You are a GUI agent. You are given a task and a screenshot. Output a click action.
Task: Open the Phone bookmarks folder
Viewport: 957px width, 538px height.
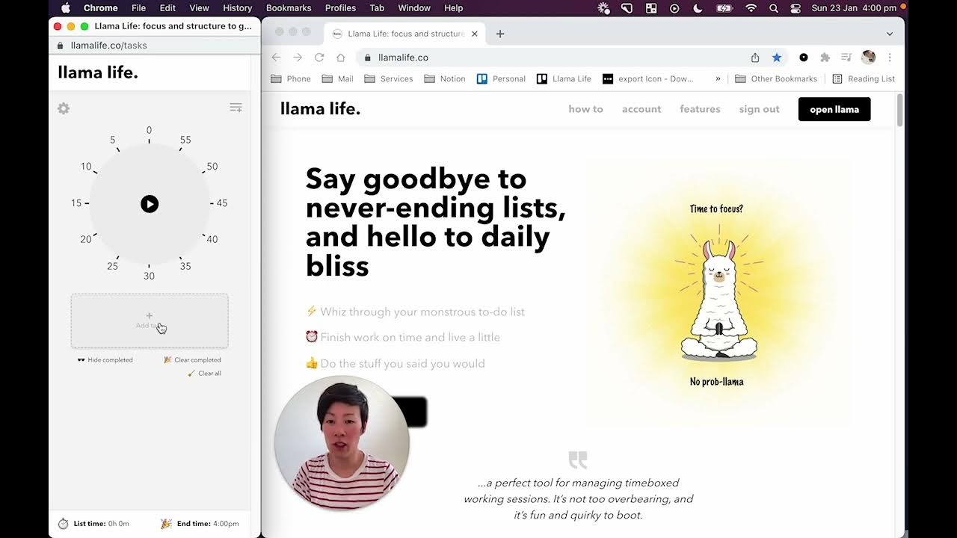tap(291, 78)
